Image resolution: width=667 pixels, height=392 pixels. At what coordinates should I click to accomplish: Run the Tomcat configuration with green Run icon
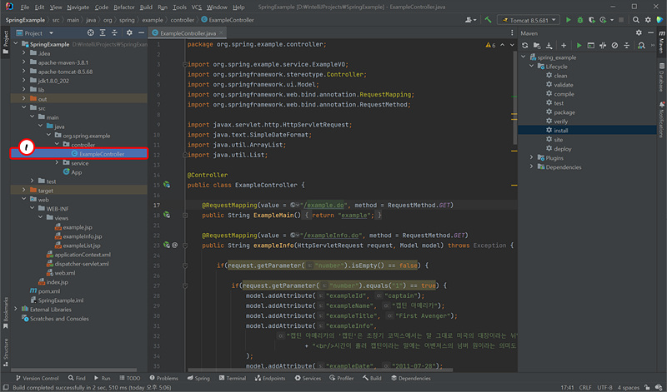(569, 20)
